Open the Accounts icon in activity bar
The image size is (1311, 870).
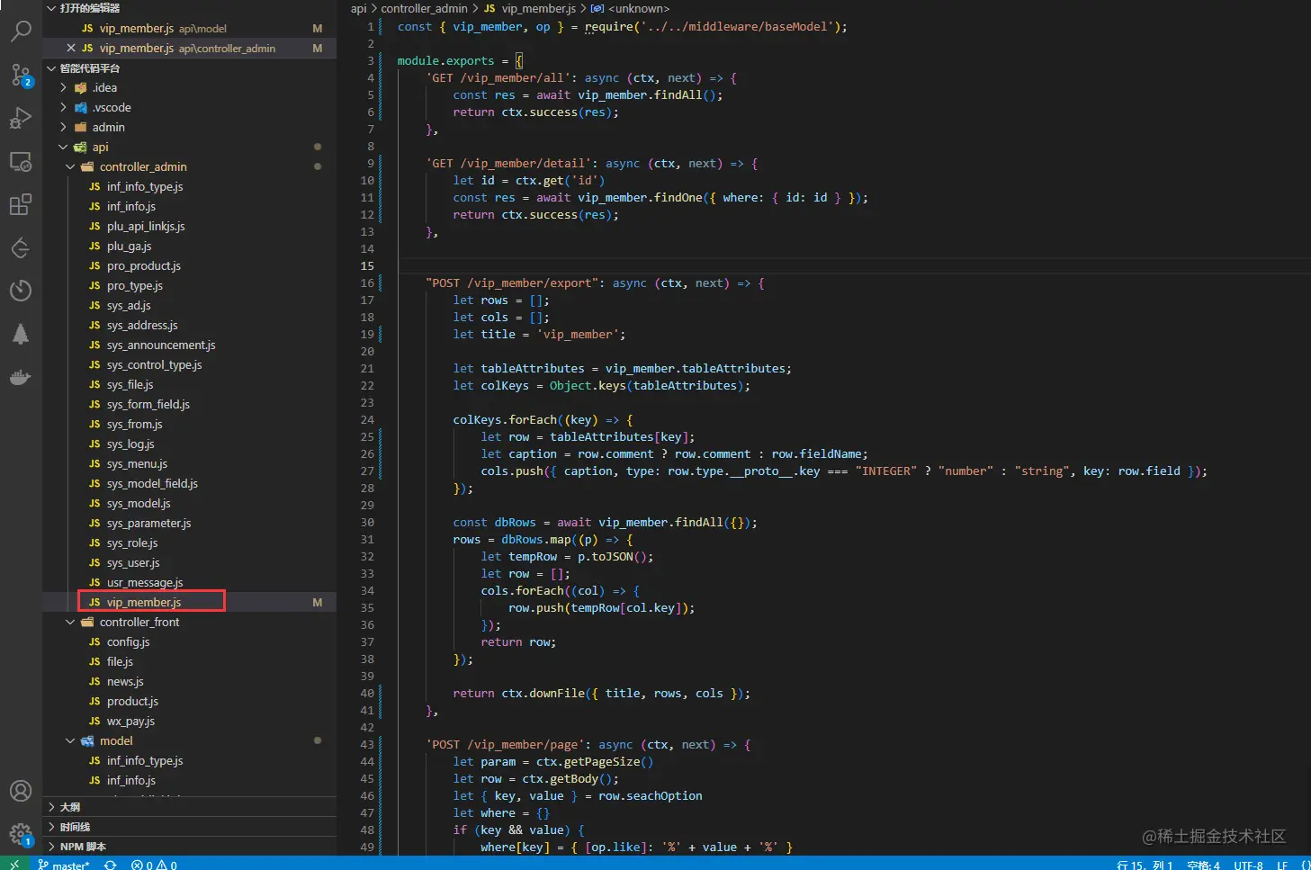(20, 791)
